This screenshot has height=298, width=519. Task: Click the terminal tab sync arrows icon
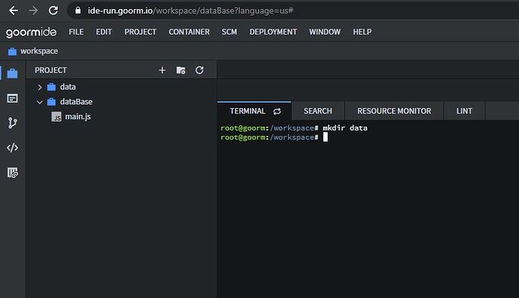click(277, 111)
